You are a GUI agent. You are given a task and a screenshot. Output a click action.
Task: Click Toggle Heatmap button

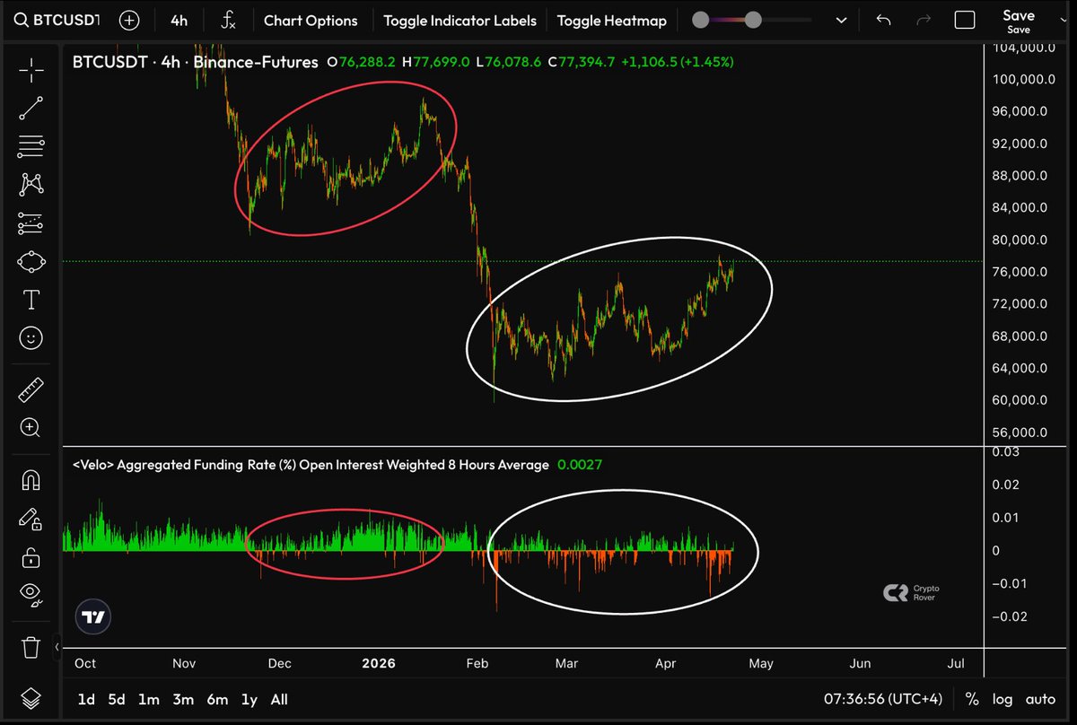click(611, 20)
